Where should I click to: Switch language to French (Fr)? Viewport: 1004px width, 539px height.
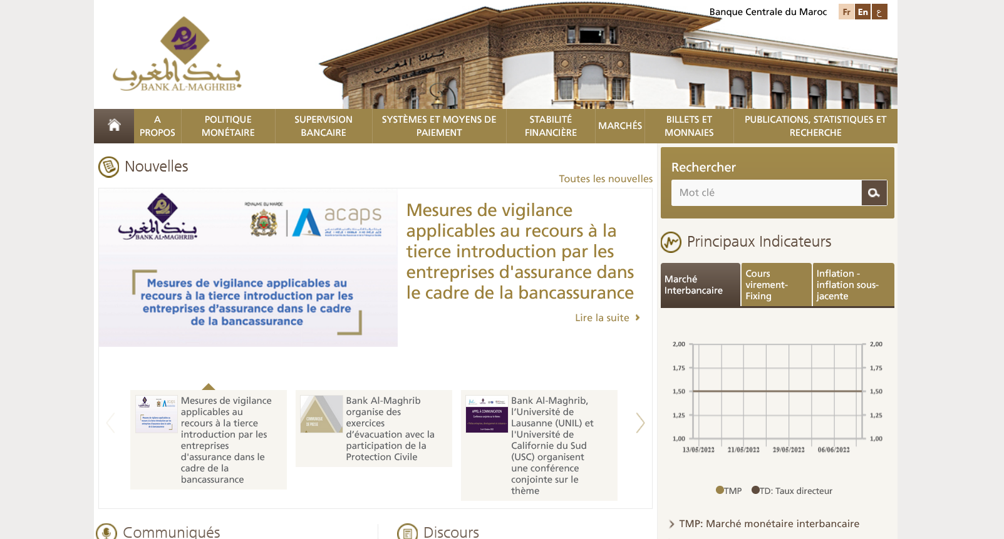[x=846, y=12]
